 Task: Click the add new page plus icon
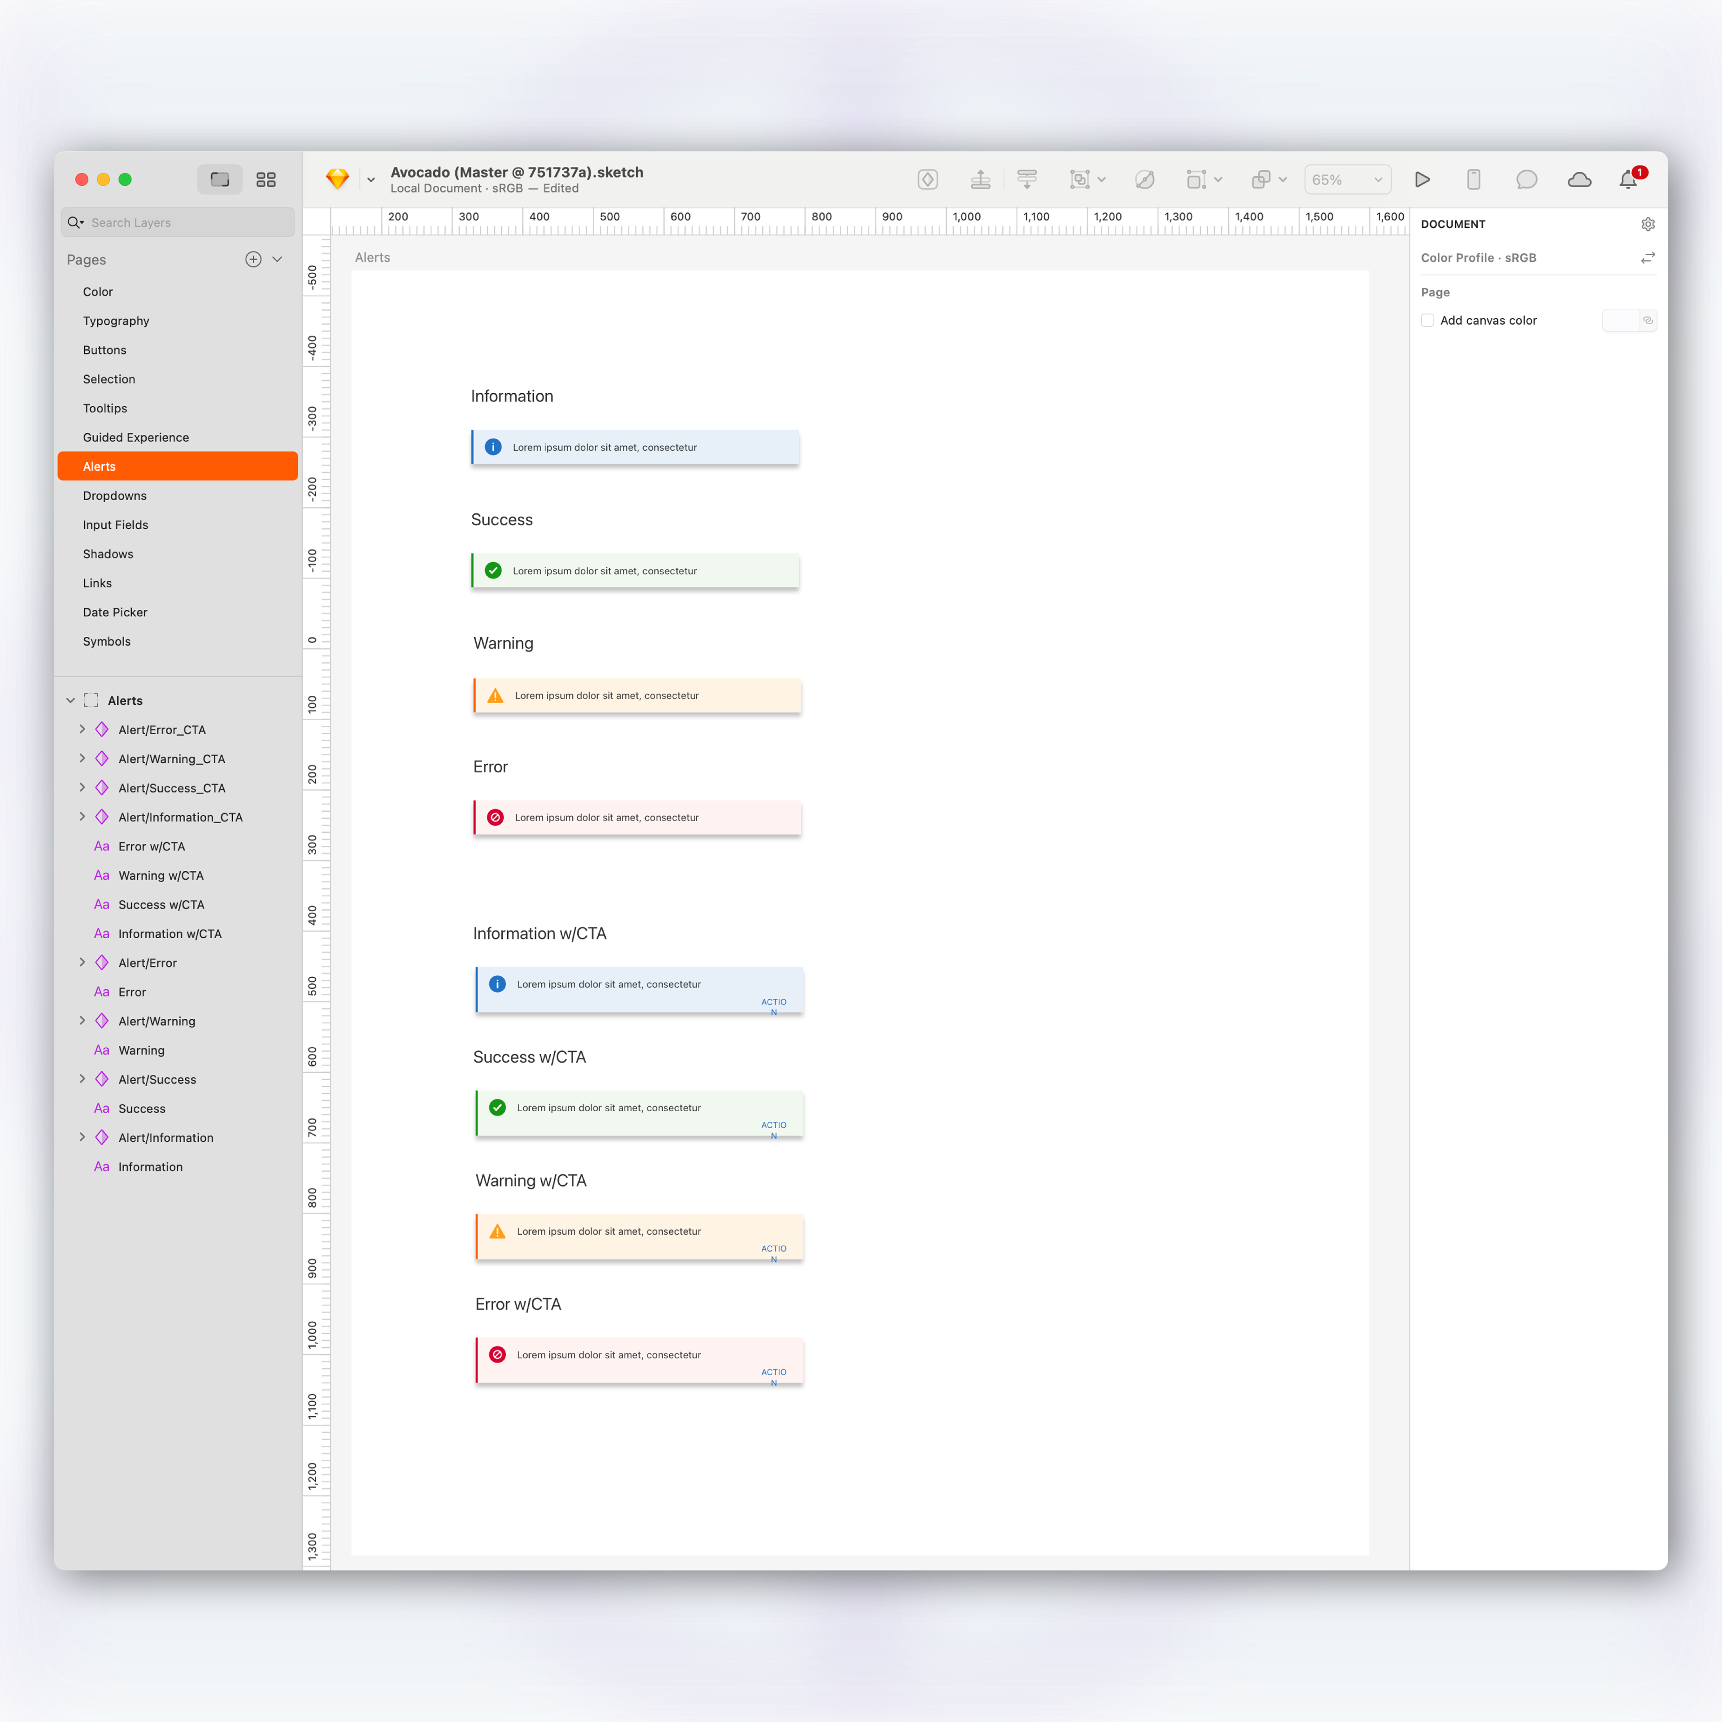253,259
